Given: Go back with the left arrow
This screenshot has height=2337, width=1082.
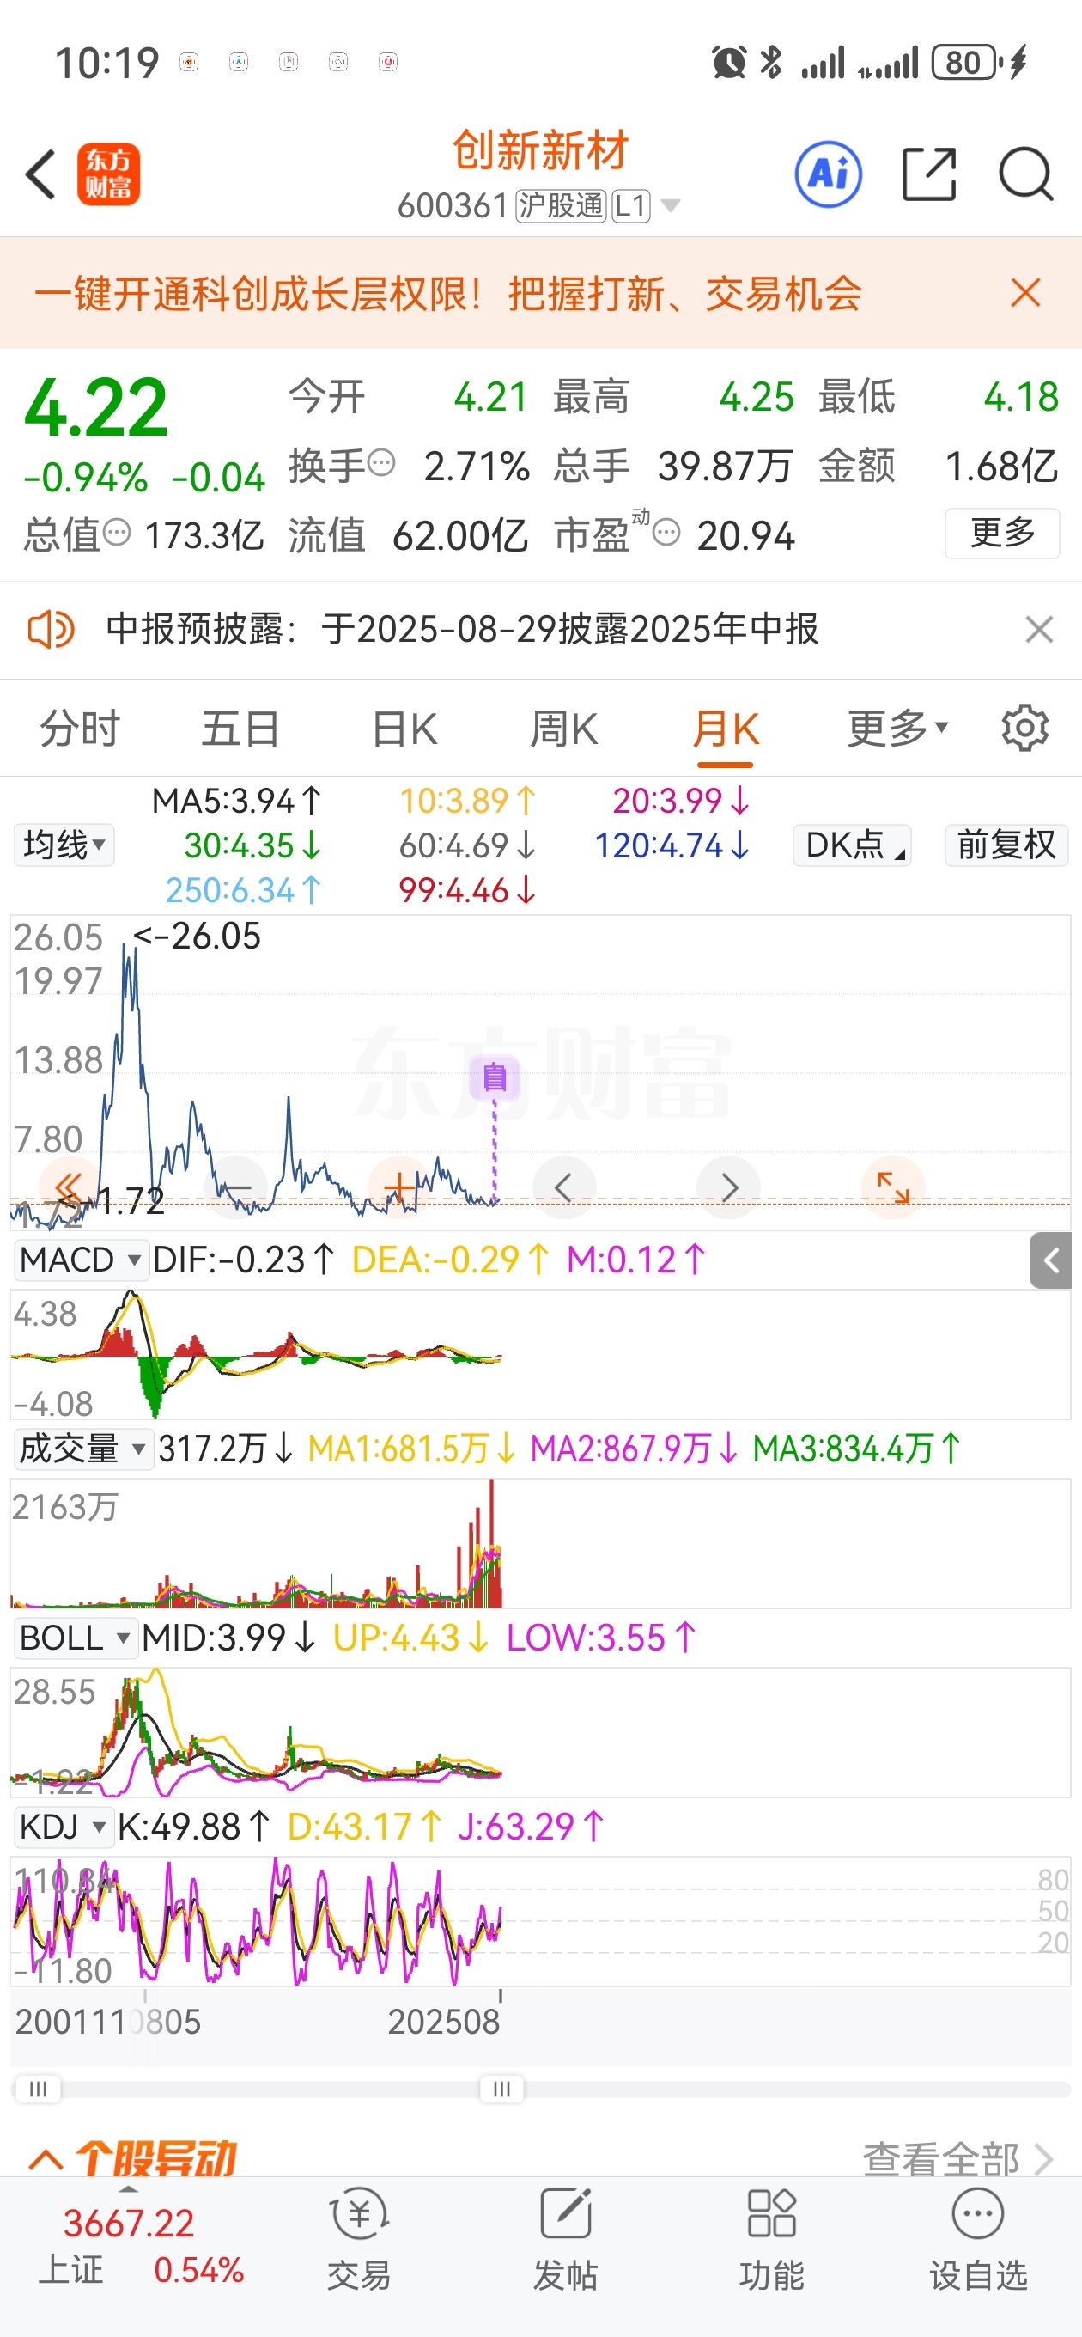Looking at the screenshot, I should (x=41, y=174).
